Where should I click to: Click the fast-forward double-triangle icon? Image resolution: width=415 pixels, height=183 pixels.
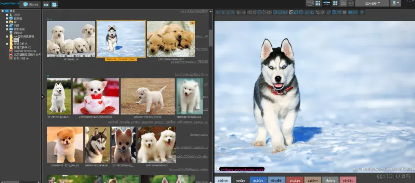coord(269,12)
